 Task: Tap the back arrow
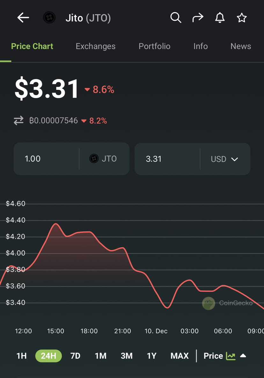click(x=23, y=18)
